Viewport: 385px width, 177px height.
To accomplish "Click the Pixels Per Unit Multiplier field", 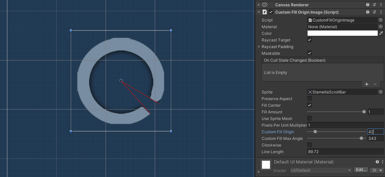I will click(345, 125).
